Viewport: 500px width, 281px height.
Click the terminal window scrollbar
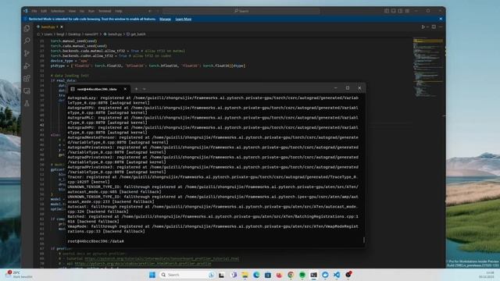[364, 240]
